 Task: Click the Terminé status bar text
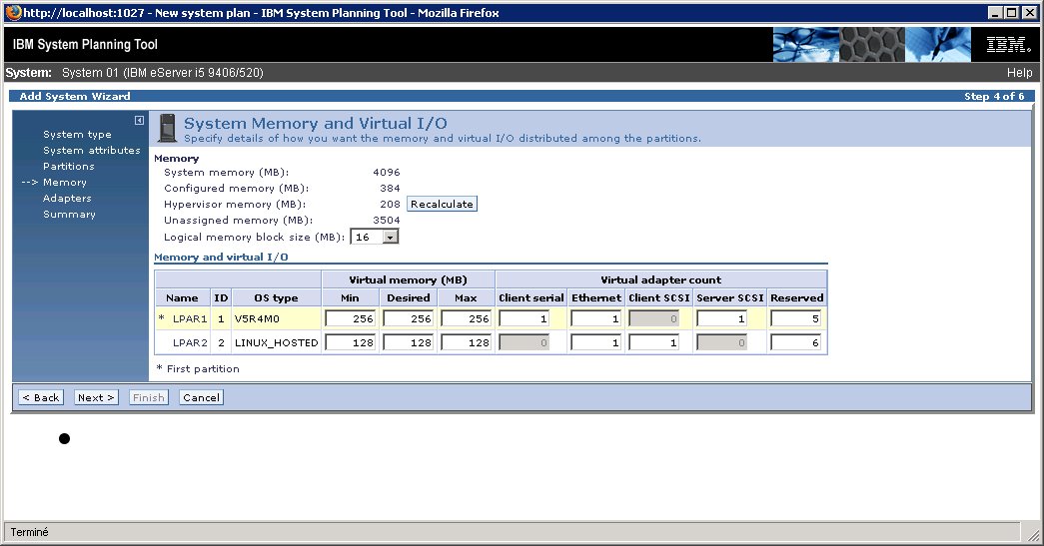(29, 532)
